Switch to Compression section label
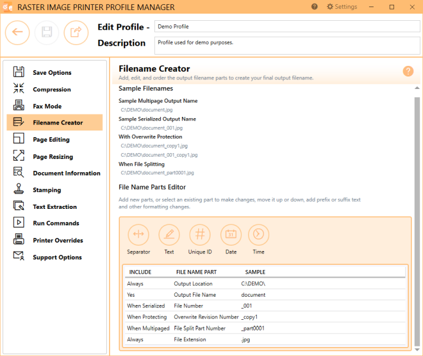Screen dimensions: 423x356 52,90
